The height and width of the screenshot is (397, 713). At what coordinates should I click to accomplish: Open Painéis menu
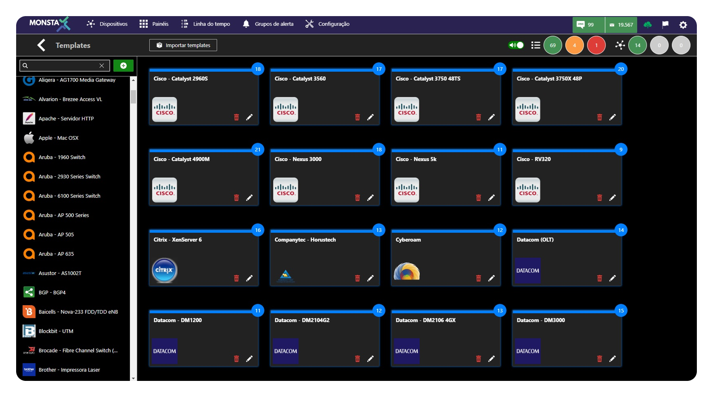[154, 24]
